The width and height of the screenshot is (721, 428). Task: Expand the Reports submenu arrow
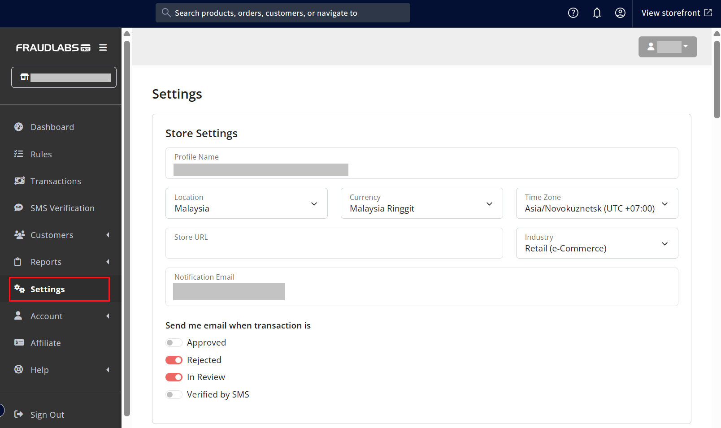108,262
